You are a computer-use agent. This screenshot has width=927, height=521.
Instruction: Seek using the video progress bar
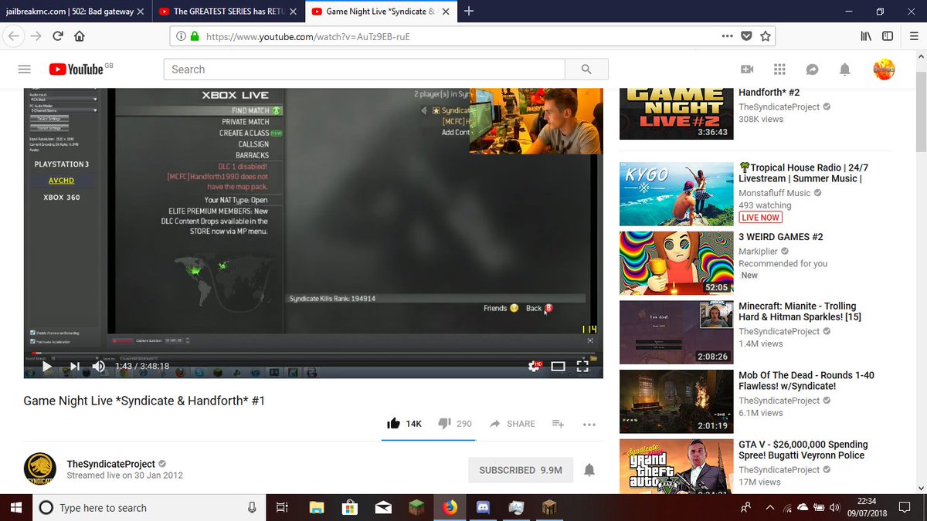(x=313, y=354)
